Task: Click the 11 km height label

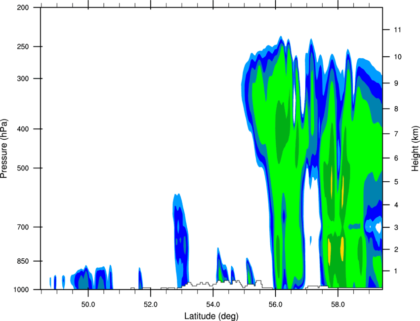Action: click(x=397, y=30)
